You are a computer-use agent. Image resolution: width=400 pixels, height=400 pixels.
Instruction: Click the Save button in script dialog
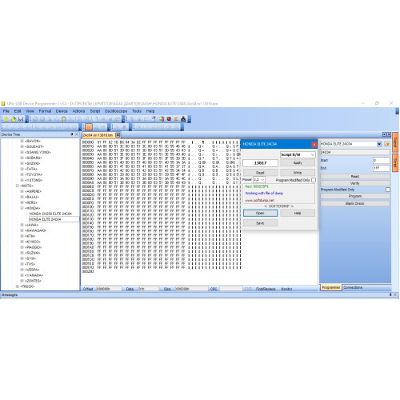coord(260,223)
